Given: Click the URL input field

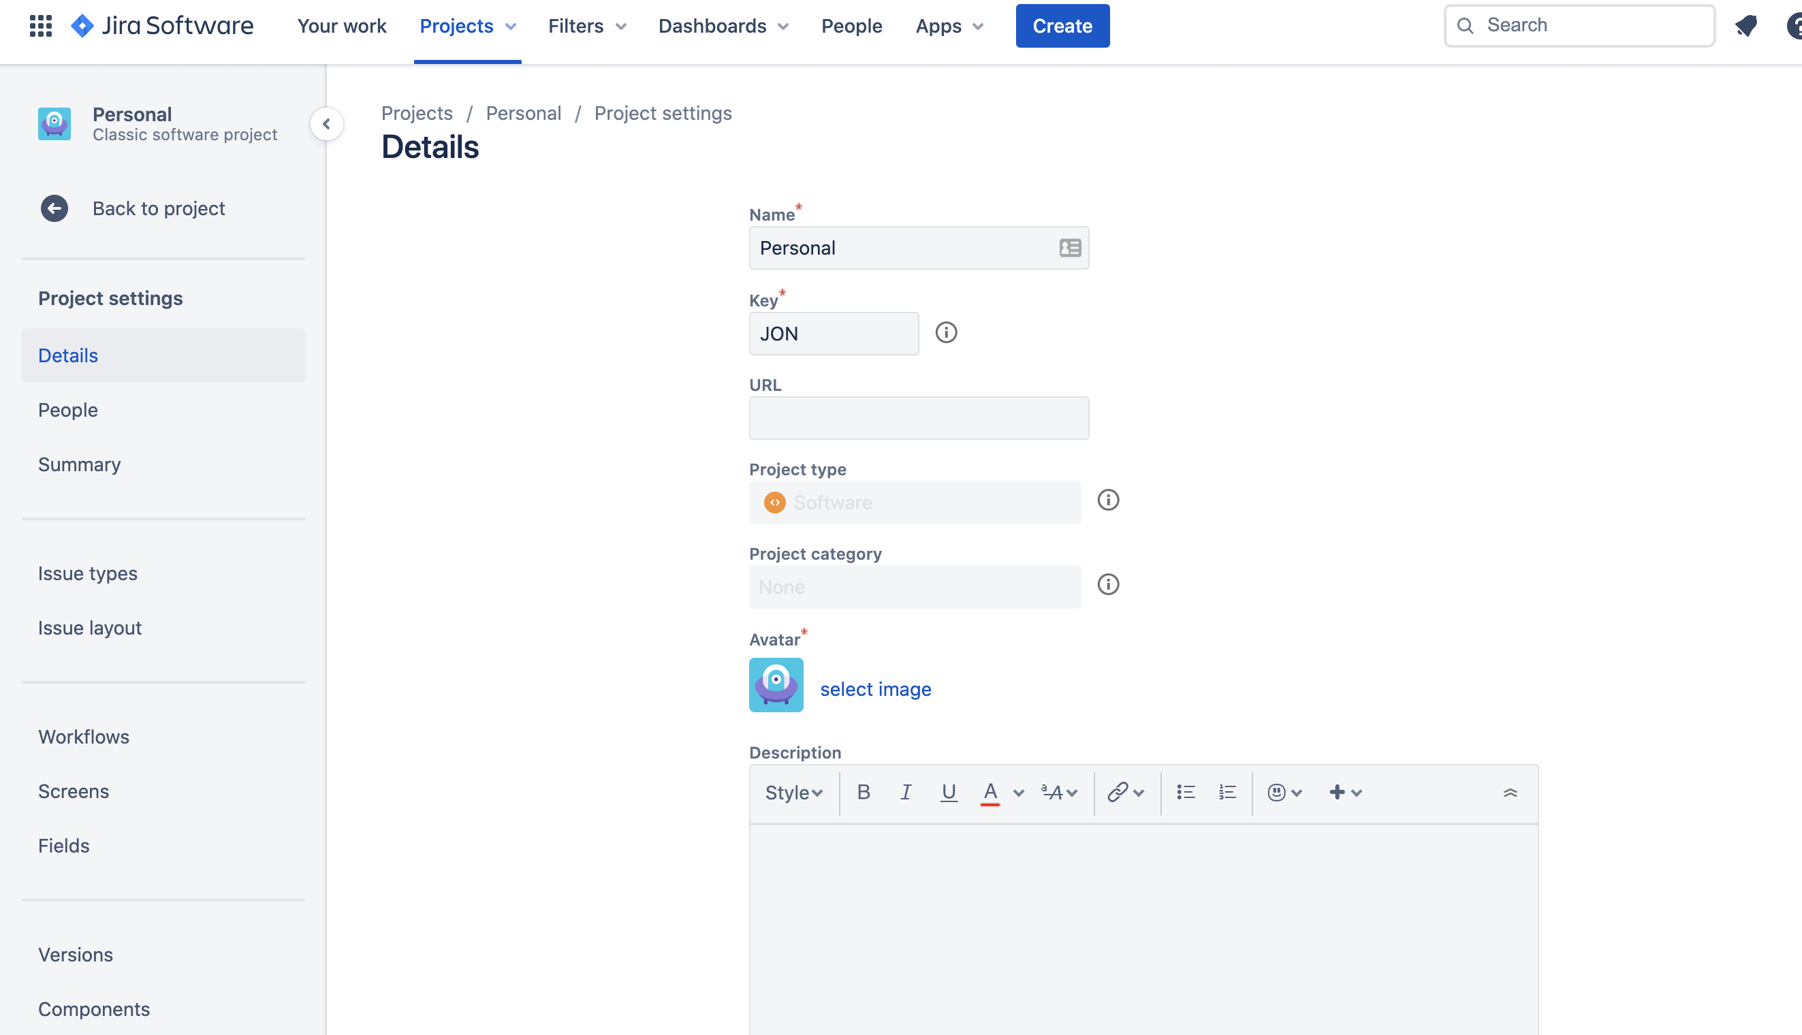Looking at the screenshot, I should click(919, 418).
